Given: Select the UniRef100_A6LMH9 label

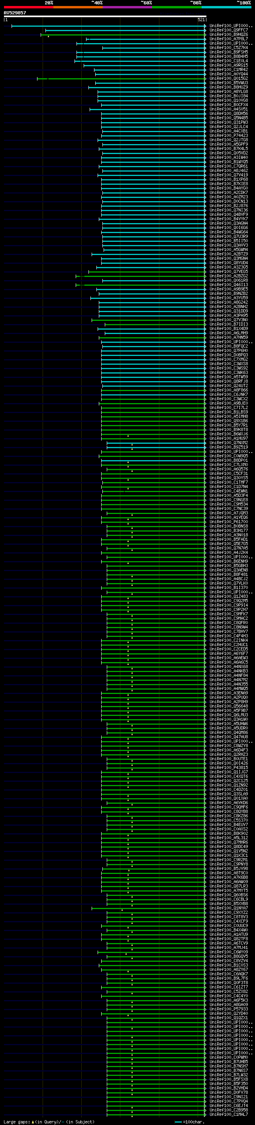Looking at the screenshot, I should coord(229,333).
